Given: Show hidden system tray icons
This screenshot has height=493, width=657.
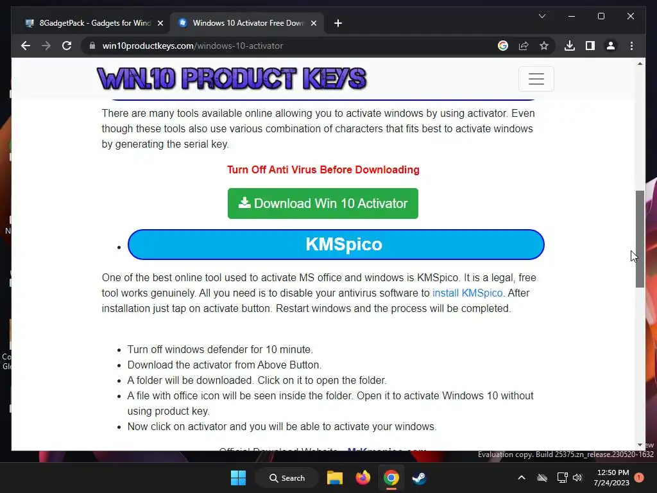Looking at the screenshot, I should point(521,478).
